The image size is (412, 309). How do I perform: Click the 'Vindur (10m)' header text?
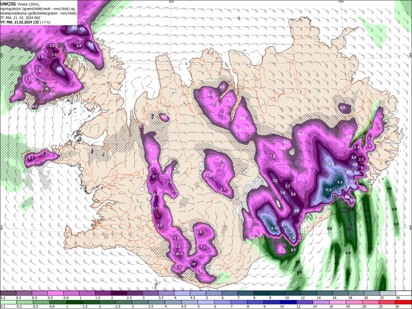(28, 4)
